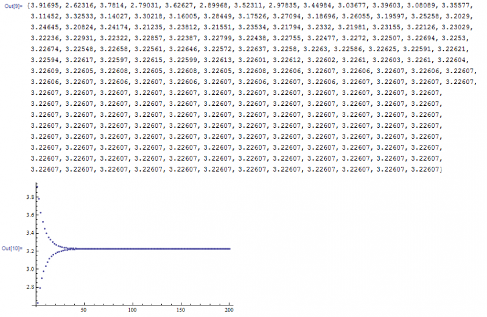Click the value 3.16005

click(x=183, y=16)
